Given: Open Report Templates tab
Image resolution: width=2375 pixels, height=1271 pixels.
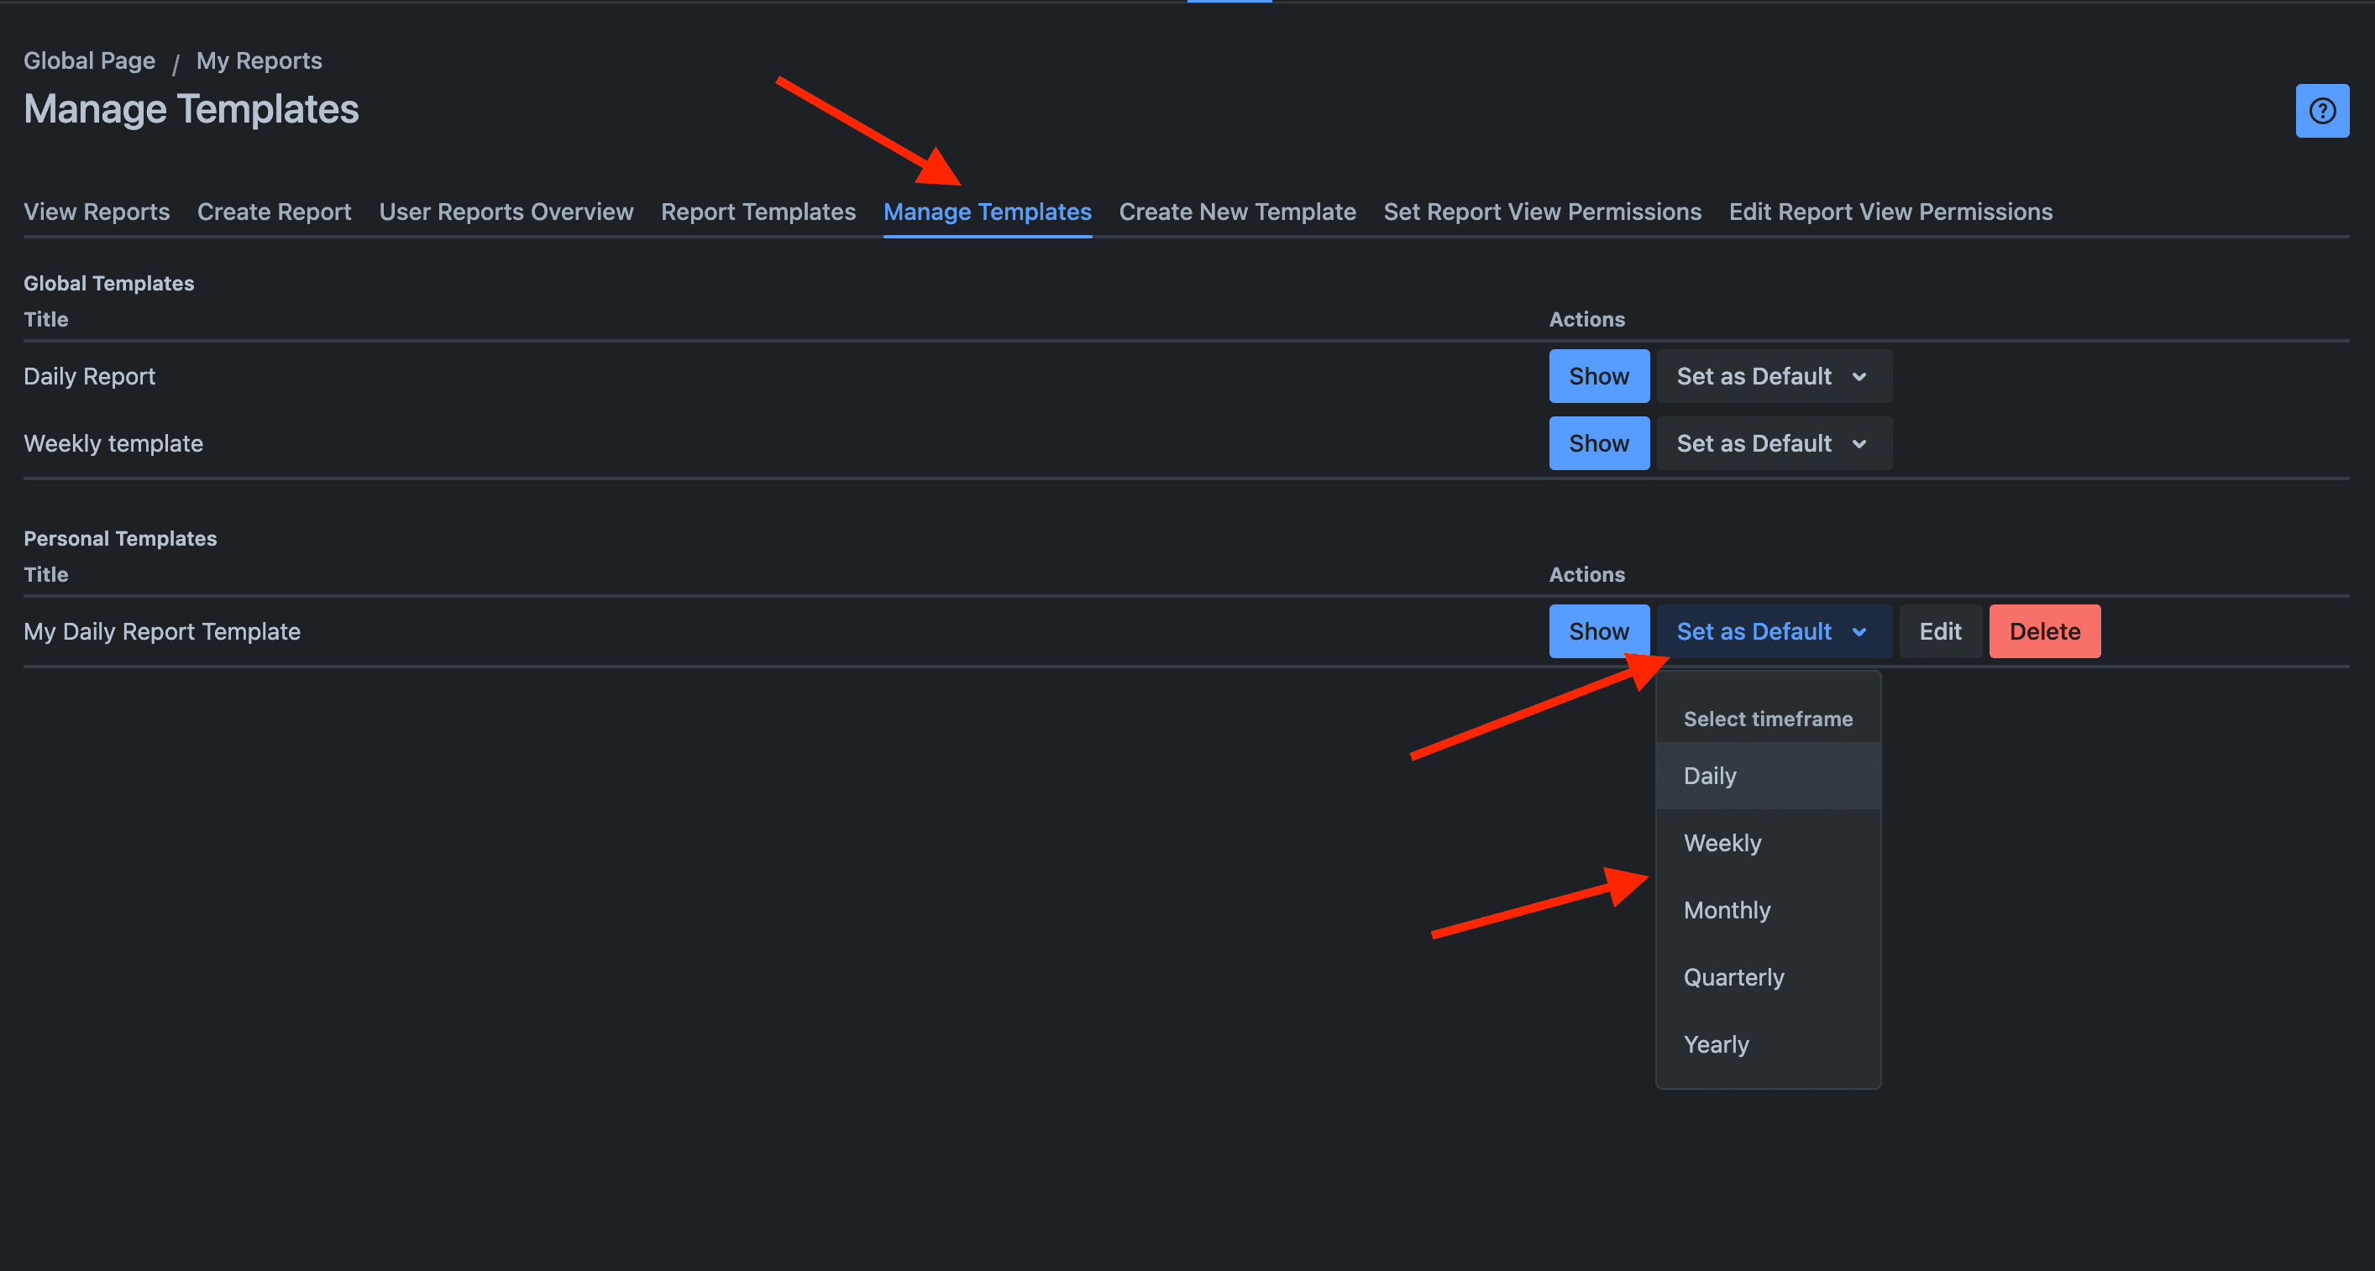Looking at the screenshot, I should coord(758,212).
